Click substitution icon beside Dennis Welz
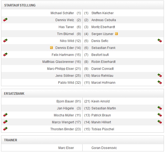Image resolution: width=165 pixels, height=153 pixels. [x=5, y=20]
